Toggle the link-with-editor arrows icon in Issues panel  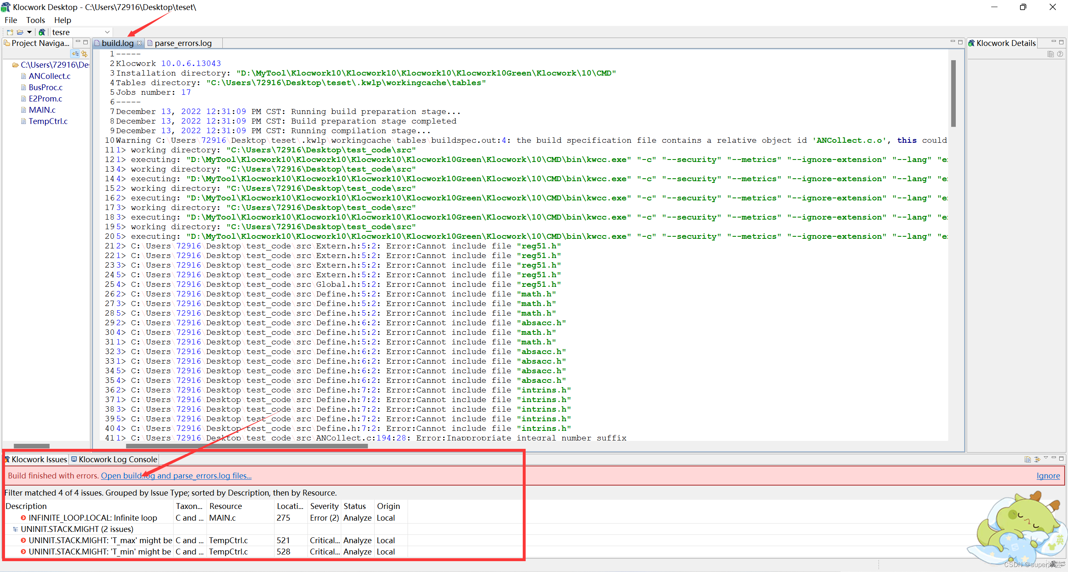pyautogui.click(x=1037, y=459)
